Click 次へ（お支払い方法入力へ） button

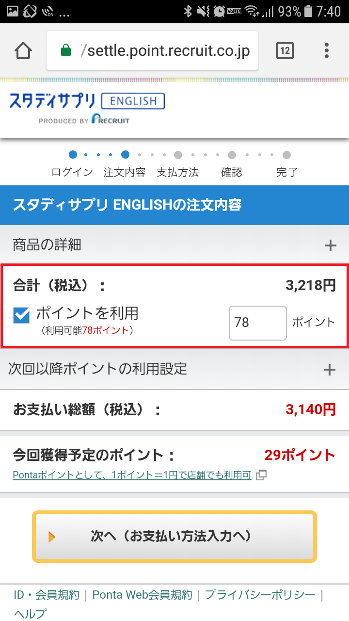(174, 537)
